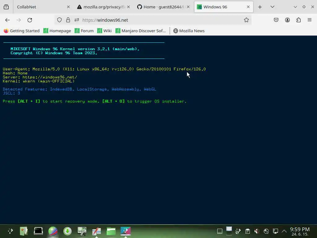Click the "Server: https://windows96.net/" line

pos(40,77)
